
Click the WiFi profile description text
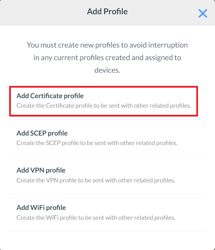(96, 217)
